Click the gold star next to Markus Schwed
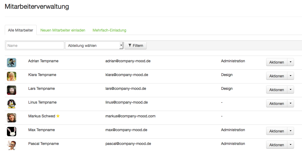 coord(58,116)
